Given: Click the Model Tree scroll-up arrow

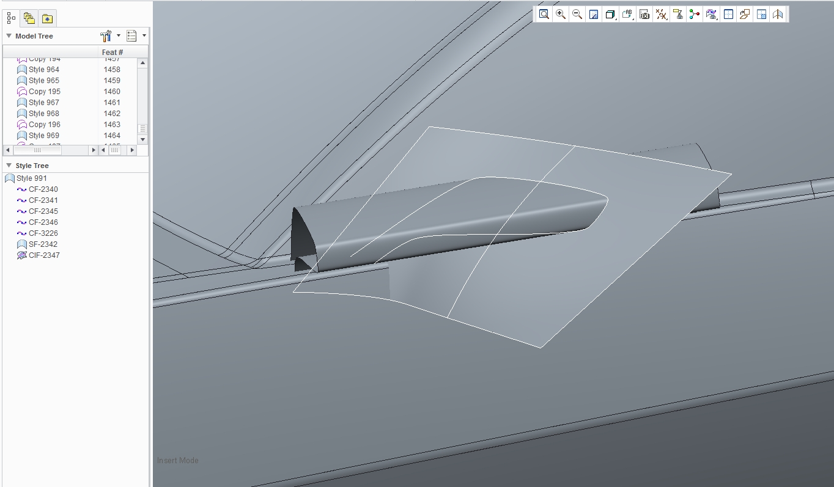Looking at the screenshot, I should pyautogui.click(x=142, y=63).
